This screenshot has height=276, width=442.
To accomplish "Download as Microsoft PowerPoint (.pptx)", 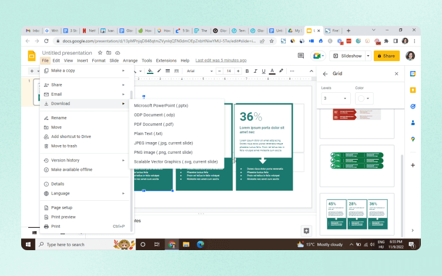I will pos(176,106).
